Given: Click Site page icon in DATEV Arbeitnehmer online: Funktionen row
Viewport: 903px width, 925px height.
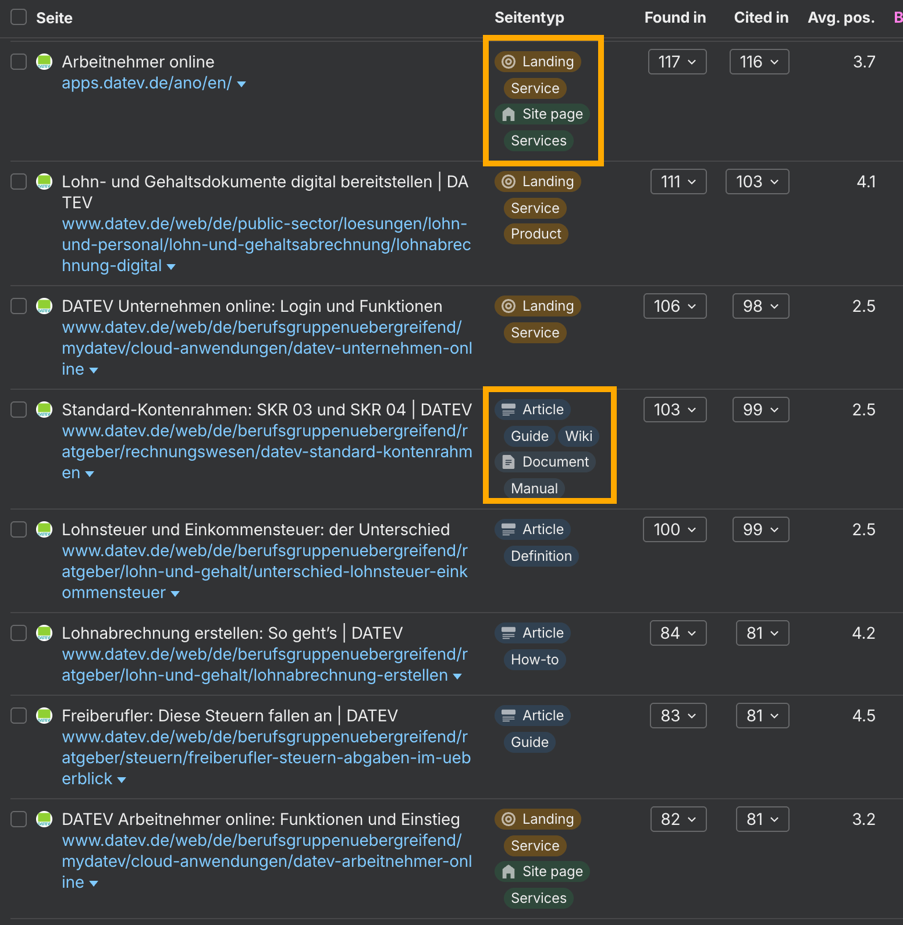Looking at the screenshot, I should [509, 871].
